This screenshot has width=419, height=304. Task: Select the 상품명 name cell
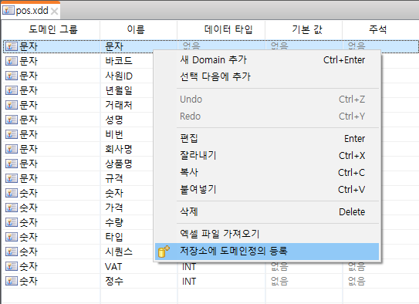pos(119,164)
